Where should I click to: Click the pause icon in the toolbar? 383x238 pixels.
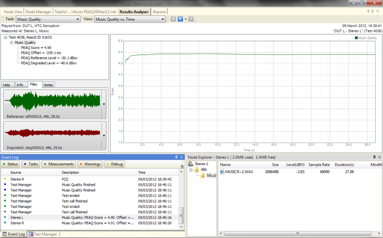[191, 19]
